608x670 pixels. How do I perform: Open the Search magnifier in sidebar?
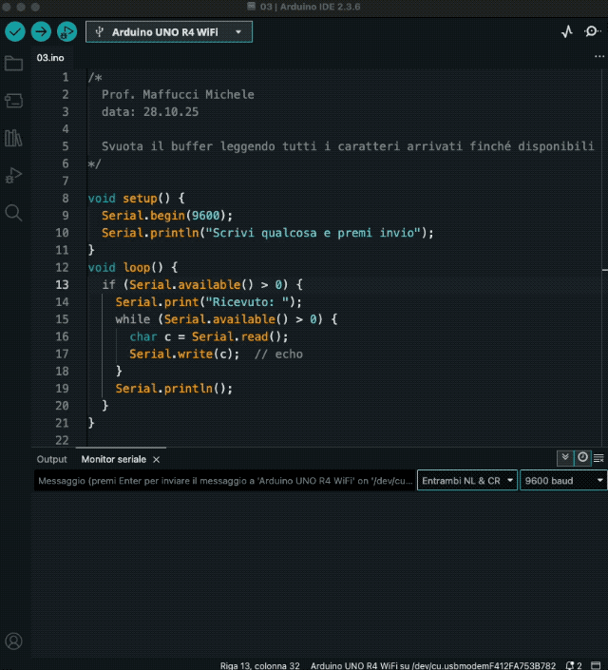[13, 212]
